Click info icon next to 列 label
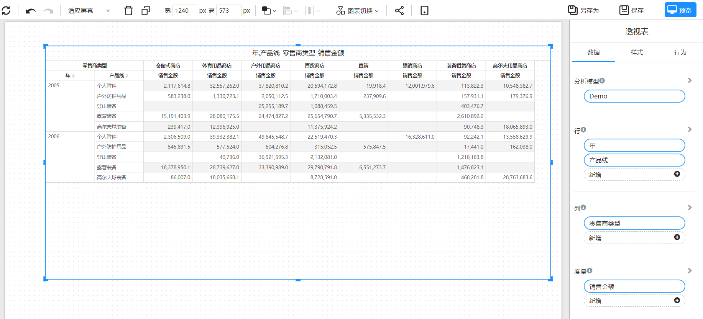 click(583, 207)
